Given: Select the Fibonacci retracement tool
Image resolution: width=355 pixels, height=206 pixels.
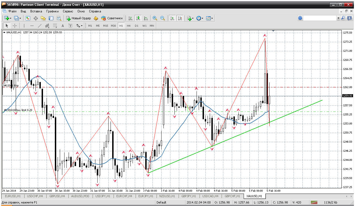Looking at the screenshot, I should pyautogui.click(x=55, y=26).
